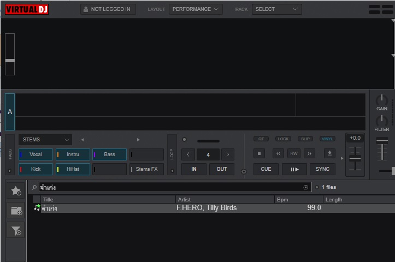Screen dimensions: 395x262
Task: Toggle SLIP mode
Action: point(305,139)
